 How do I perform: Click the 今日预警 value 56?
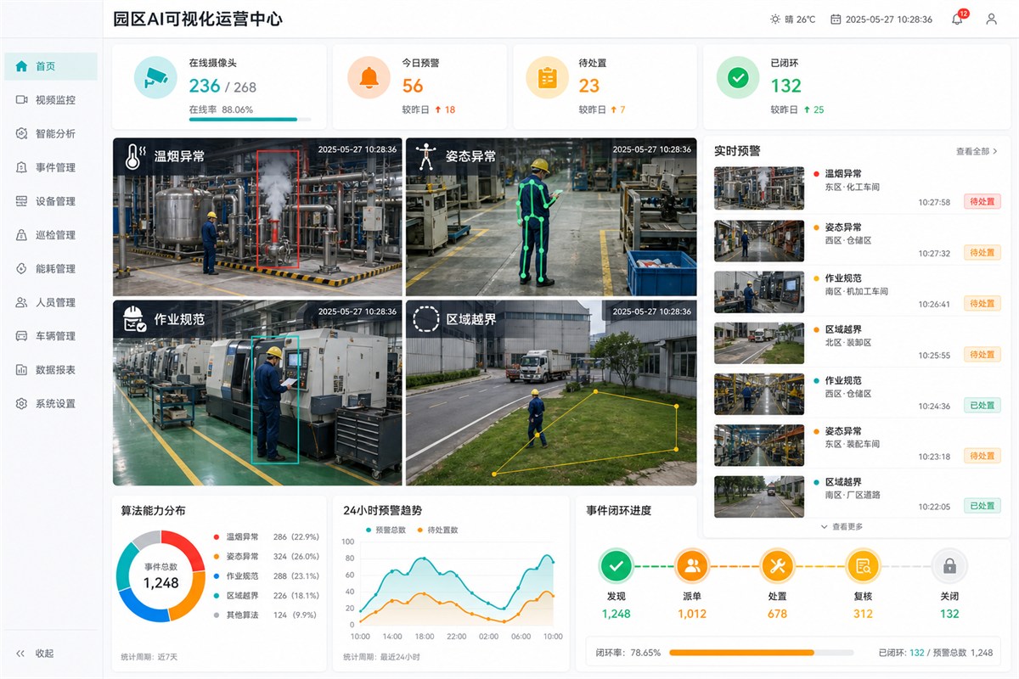[413, 86]
